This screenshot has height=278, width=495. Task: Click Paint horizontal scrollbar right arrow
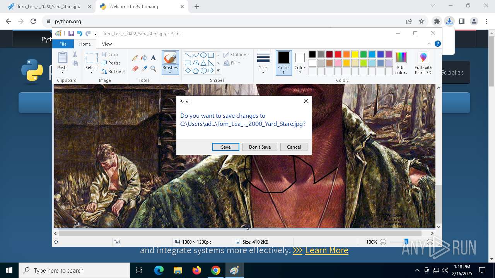click(x=432, y=233)
